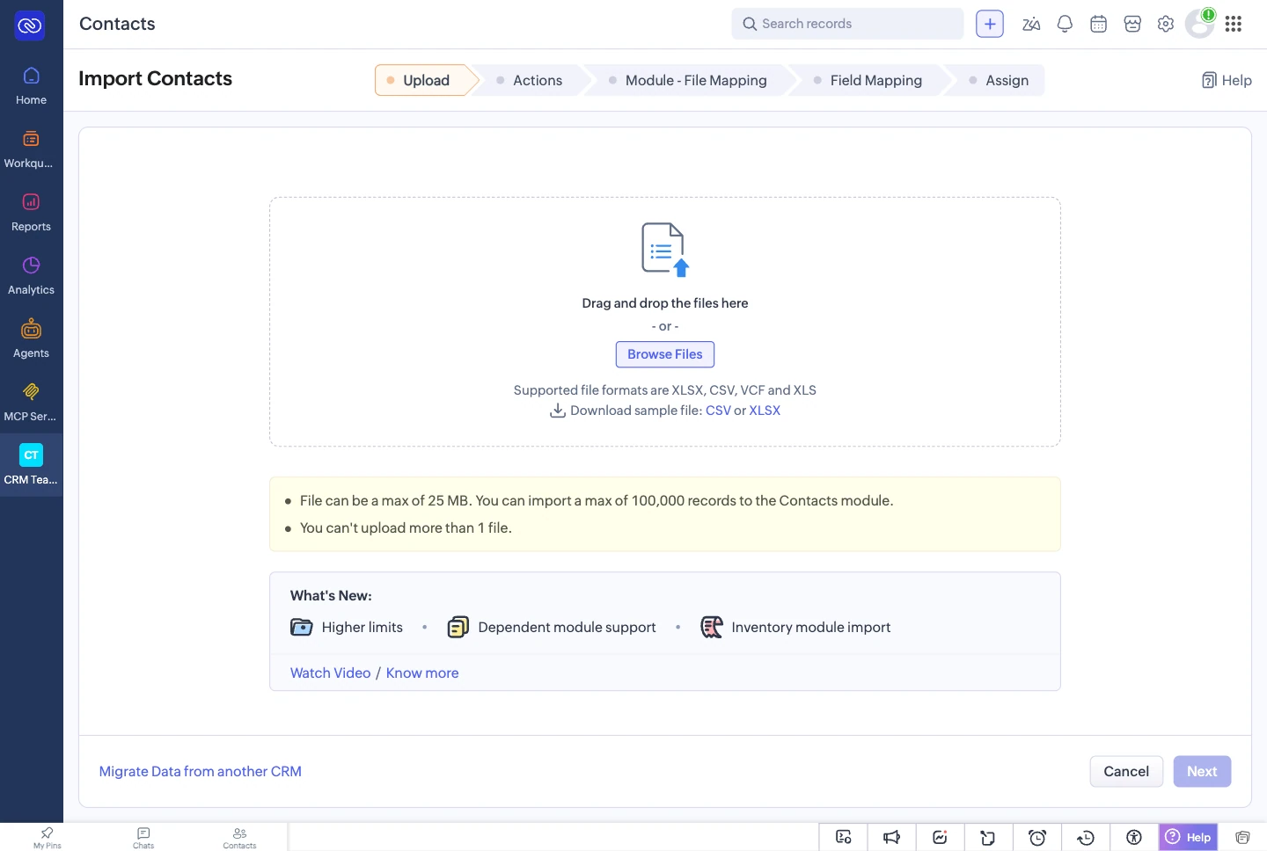
Task: Open MCP Server sidebar item
Action: click(31, 403)
